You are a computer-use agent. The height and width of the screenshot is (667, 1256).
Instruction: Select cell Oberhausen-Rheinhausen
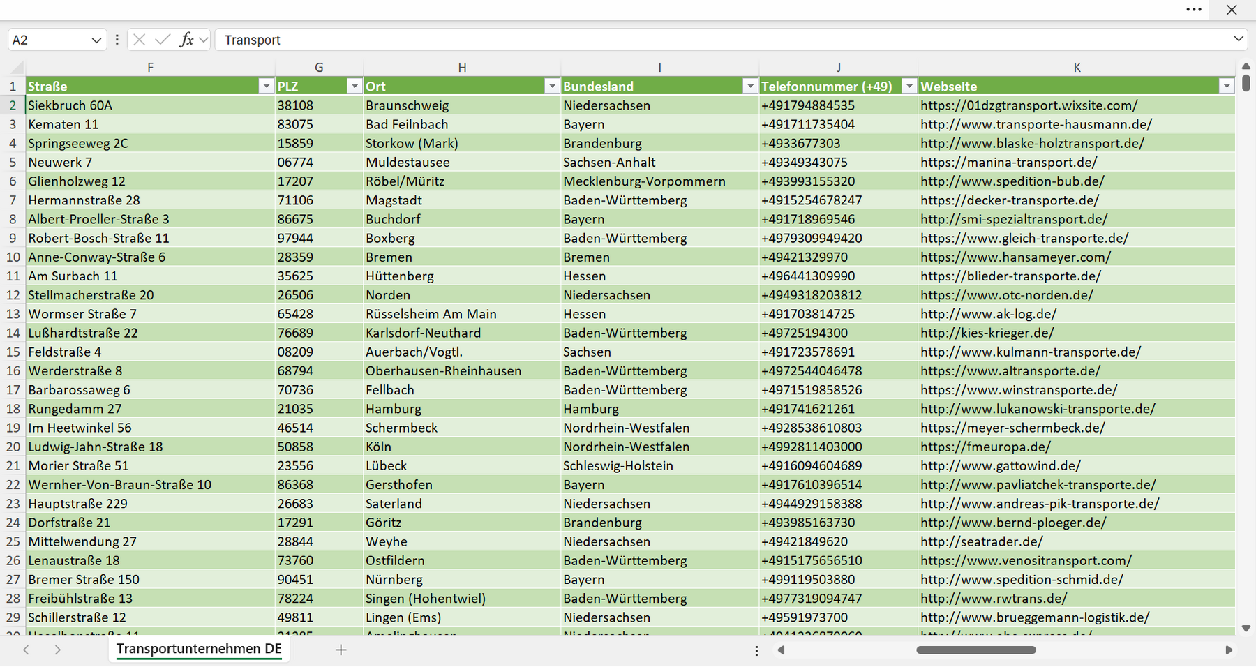[x=462, y=371]
